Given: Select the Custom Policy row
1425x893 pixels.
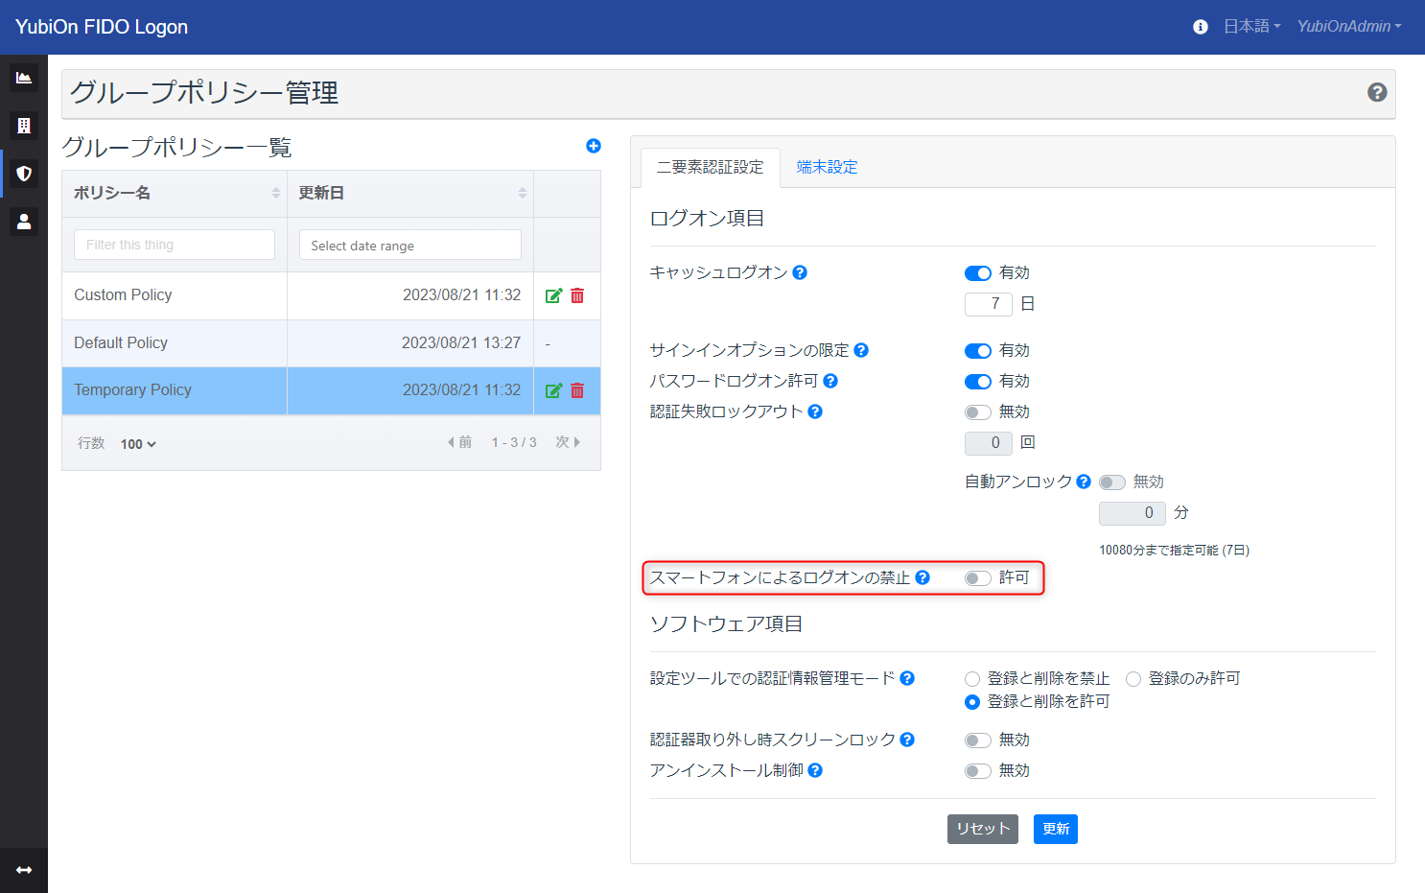Looking at the screenshot, I should click(331, 295).
